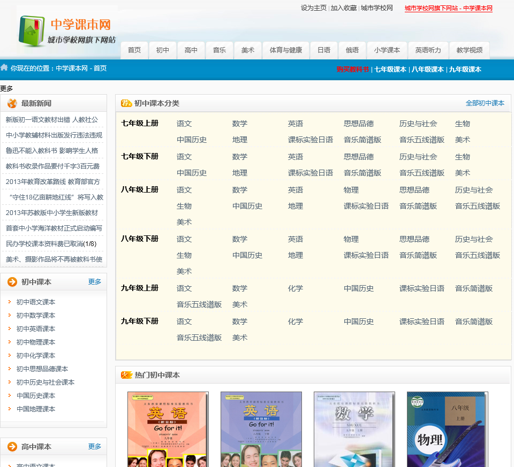Image resolution: width=514 pixels, height=467 pixels.
Task: Click the green book logo icon
Action: point(32,31)
